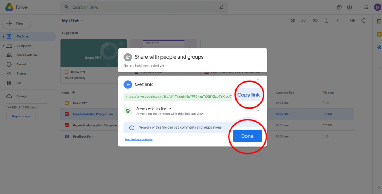
Task: Click the share person-add toolbar icon
Action: click(304, 20)
